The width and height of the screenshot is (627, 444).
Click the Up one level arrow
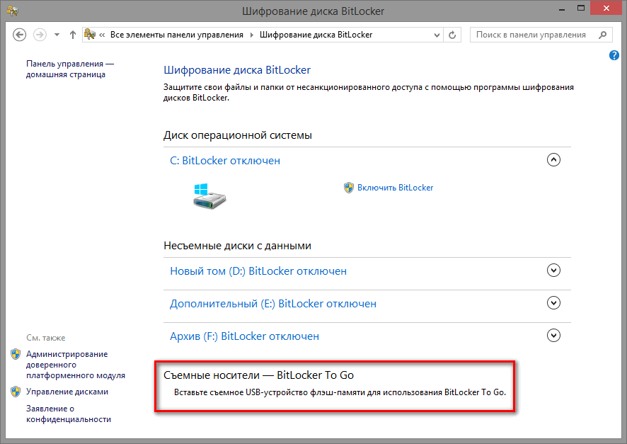click(x=73, y=35)
